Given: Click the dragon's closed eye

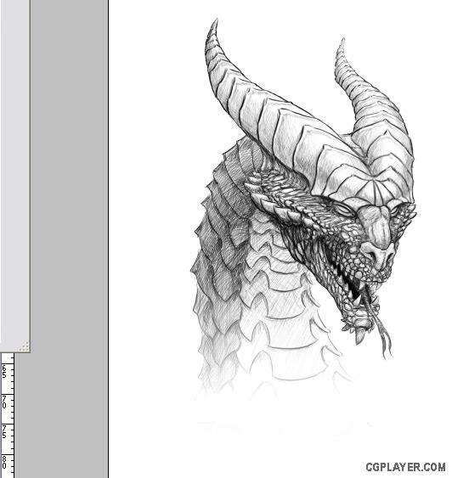Looking at the screenshot, I should tap(343, 210).
